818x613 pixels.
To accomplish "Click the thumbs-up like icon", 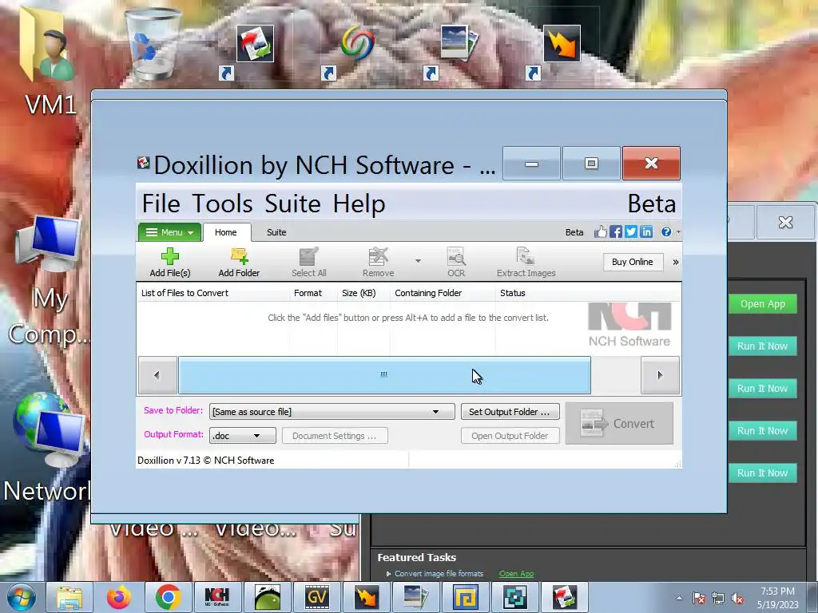I will point(601,232).
